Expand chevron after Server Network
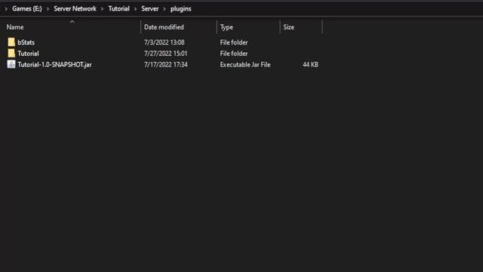 pyautogui.click(x=103, y=9)
